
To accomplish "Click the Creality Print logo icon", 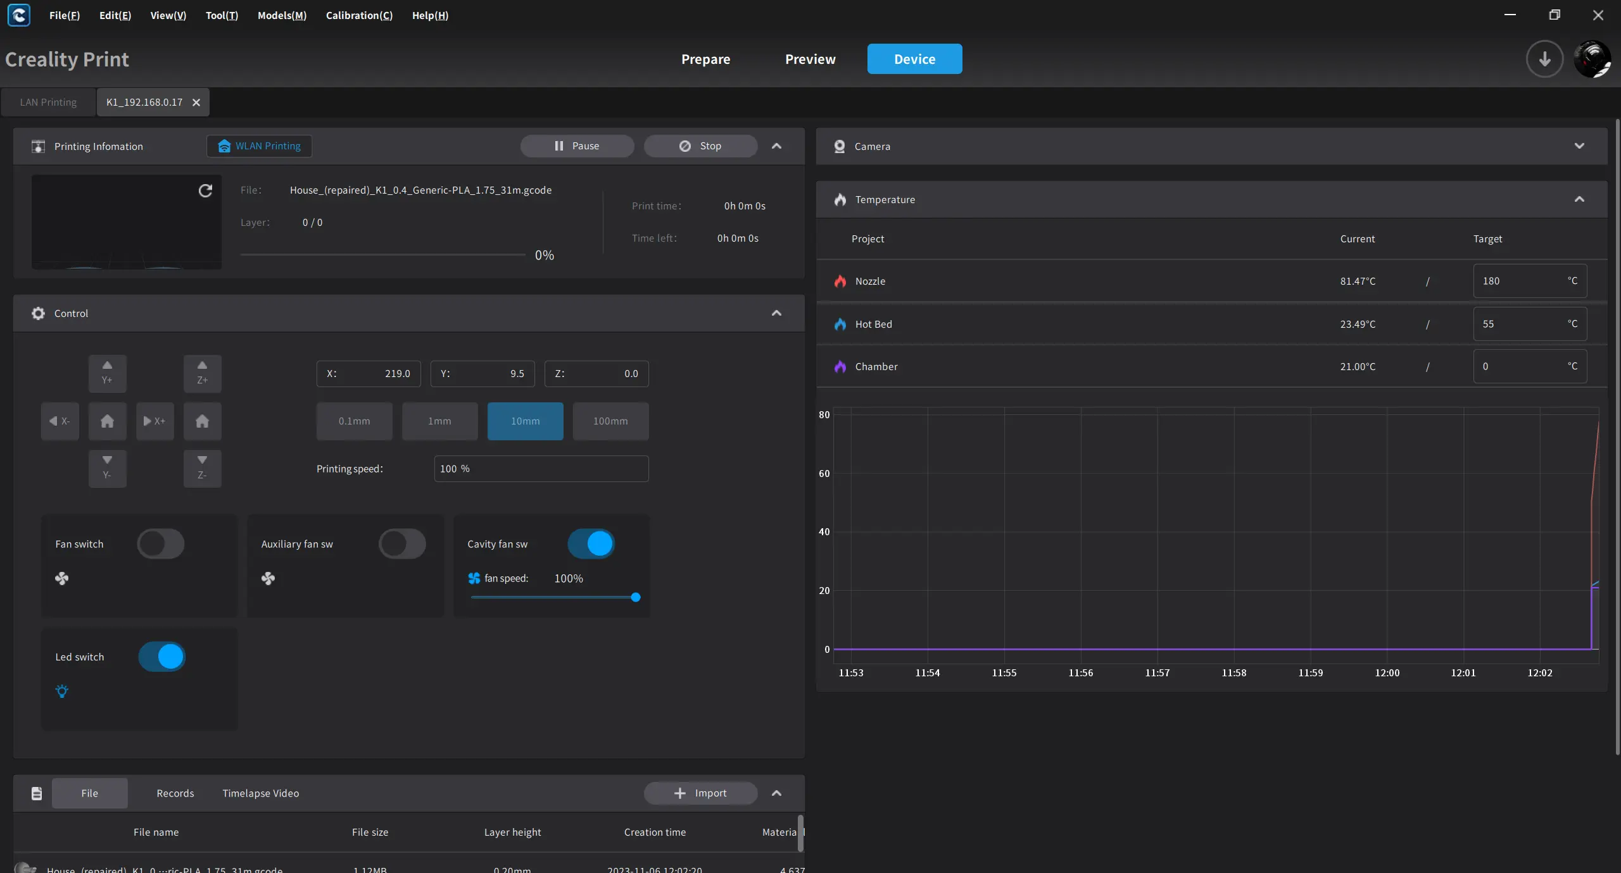I will pyautogui.click(x=19, y=15).
